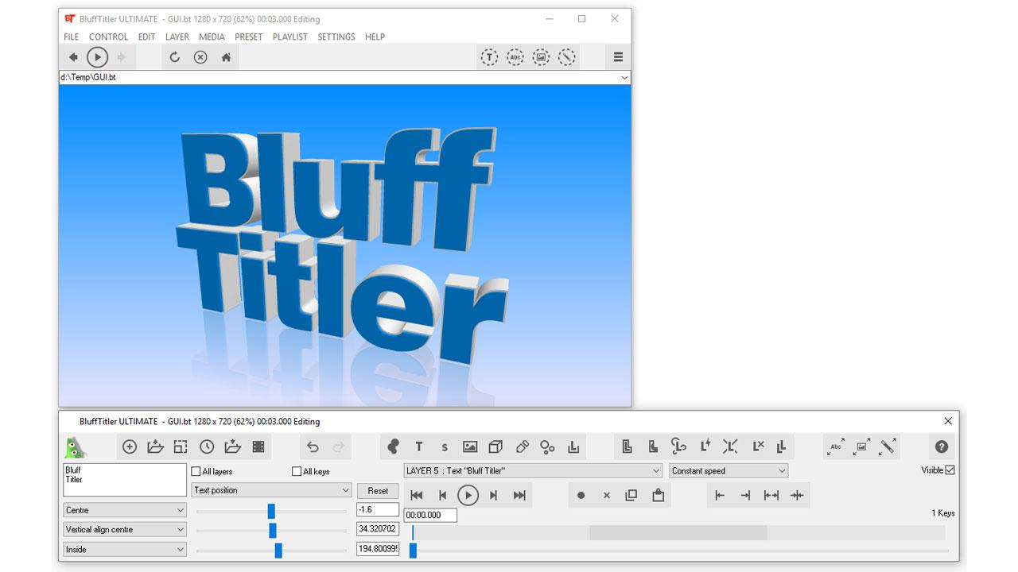Add a text layer with T icon
This screenshot has width=1018, height=572.
(x=419, y=446)
